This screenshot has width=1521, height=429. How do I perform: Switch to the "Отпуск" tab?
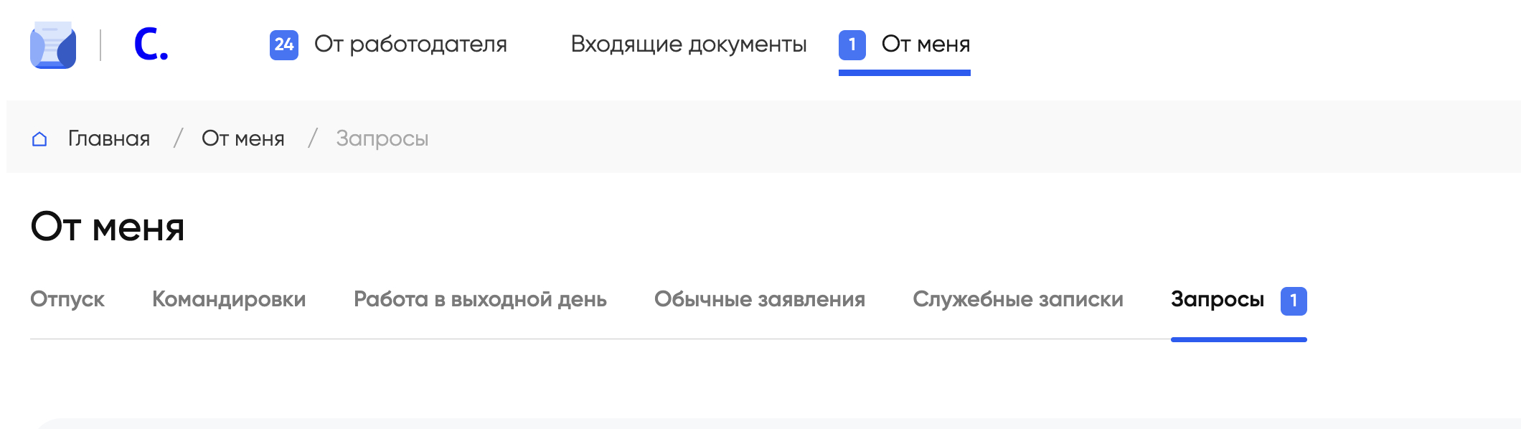pos(67,299)
